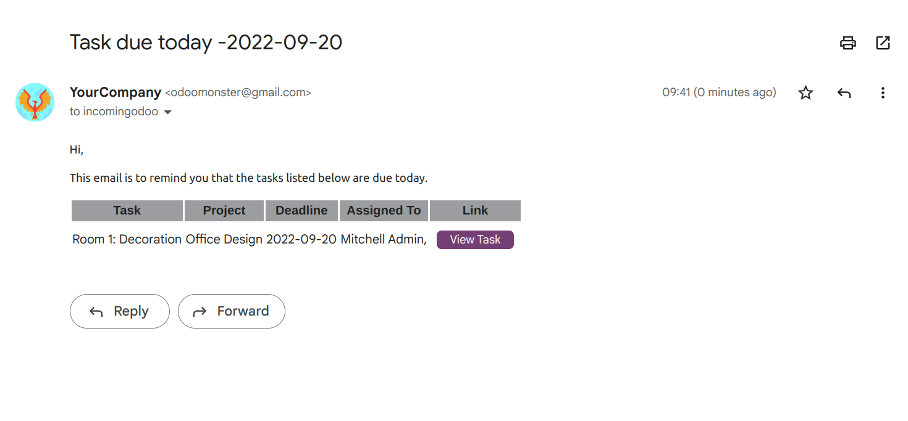Image resolution: width=908 pixels, height=421 pixels.
Task: Open email in new window icon
Action: 883,43
